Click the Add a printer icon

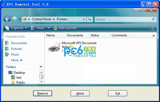pos(55,28)
